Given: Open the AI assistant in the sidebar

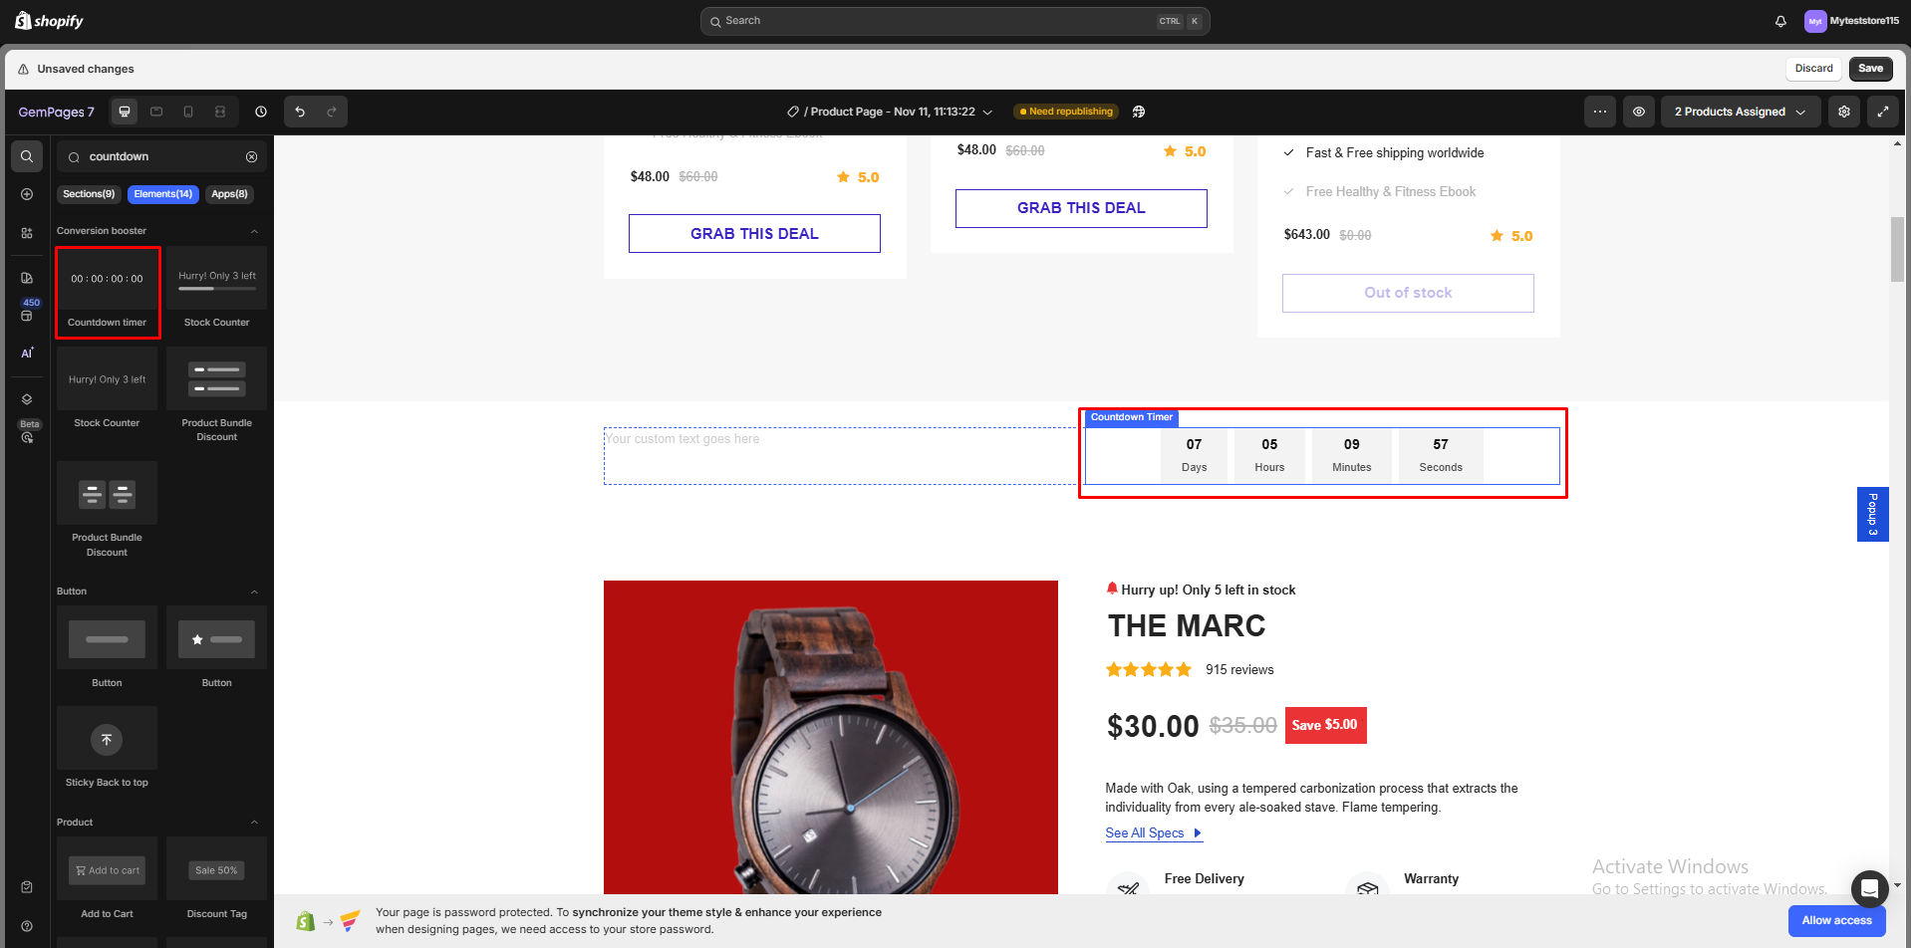Looking at the screenshot, I should pos(26,353).
